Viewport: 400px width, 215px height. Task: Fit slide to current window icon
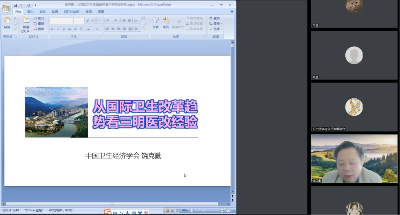click(228, 210)
